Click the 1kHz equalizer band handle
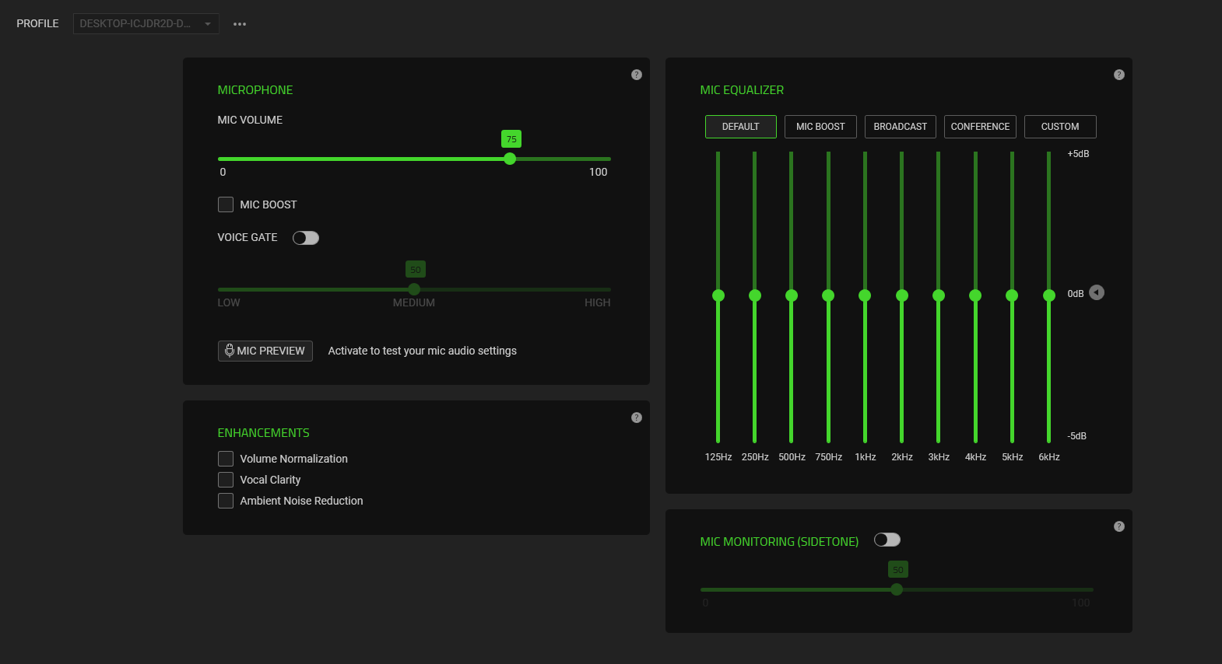Screen dimensions: 1222x664 point(865,295)
